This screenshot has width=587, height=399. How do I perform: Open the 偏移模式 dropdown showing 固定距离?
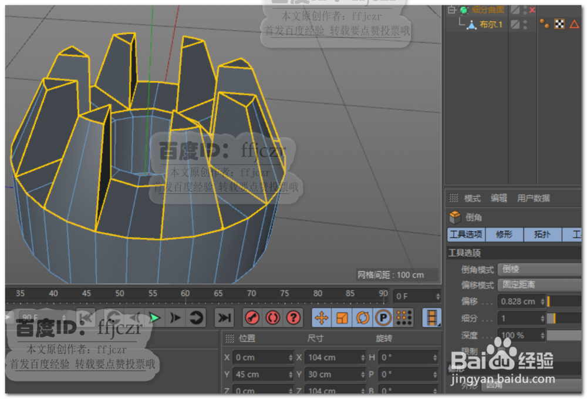539,285
